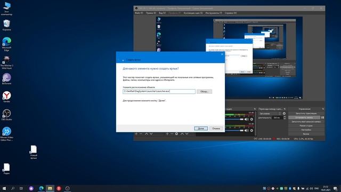The width and height of the screenshot is (341, 192).
Task: Open upper mixer channel gear settings
Action: tap(251, 119)
